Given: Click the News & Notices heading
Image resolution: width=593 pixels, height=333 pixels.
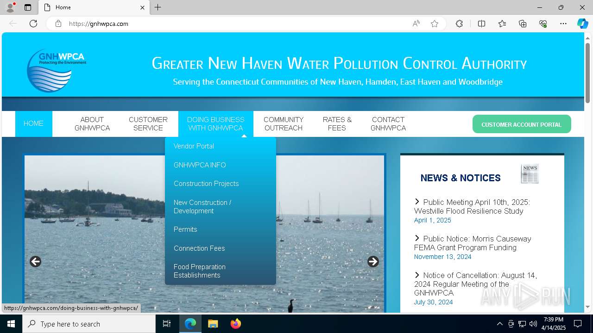Looking at the screenshot, I should tap(461, 178).
